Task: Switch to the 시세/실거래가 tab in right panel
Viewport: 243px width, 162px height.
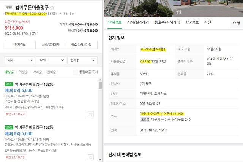Action: coord(138,22)
